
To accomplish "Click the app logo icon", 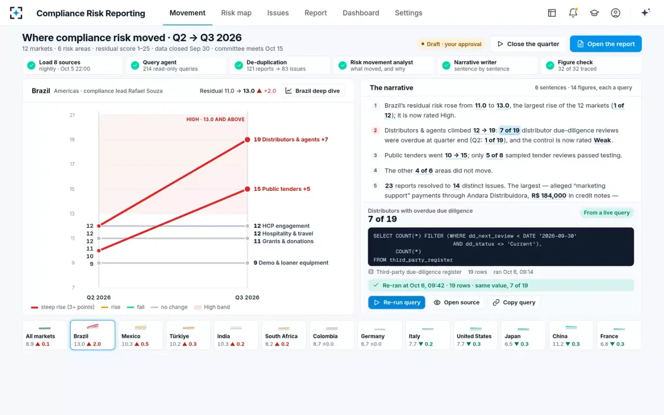I will [16, 13].
